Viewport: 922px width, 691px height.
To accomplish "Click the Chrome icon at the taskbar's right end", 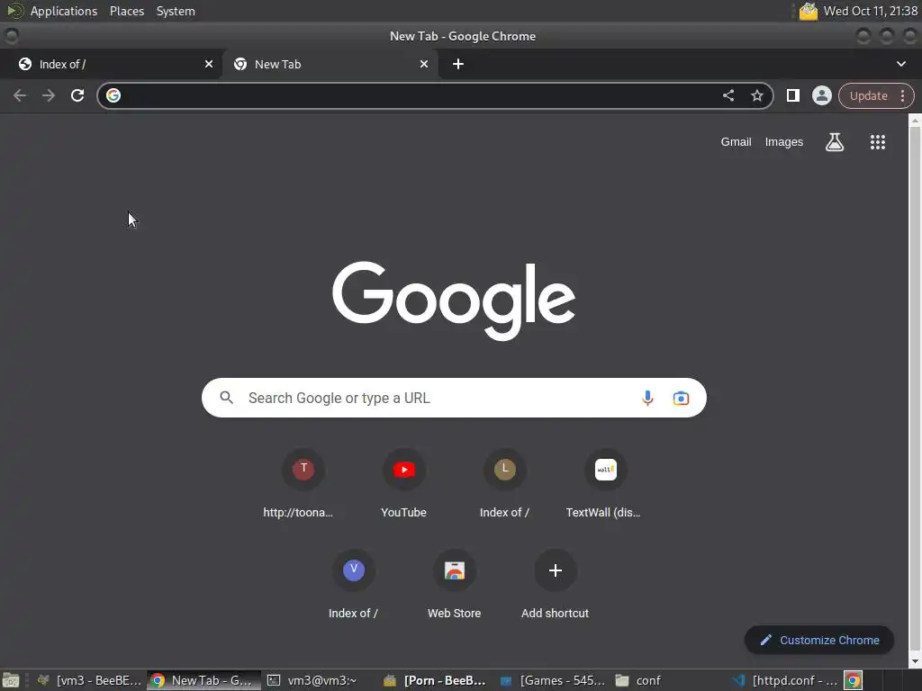I will pyautogui.click(x=854, y=680).
